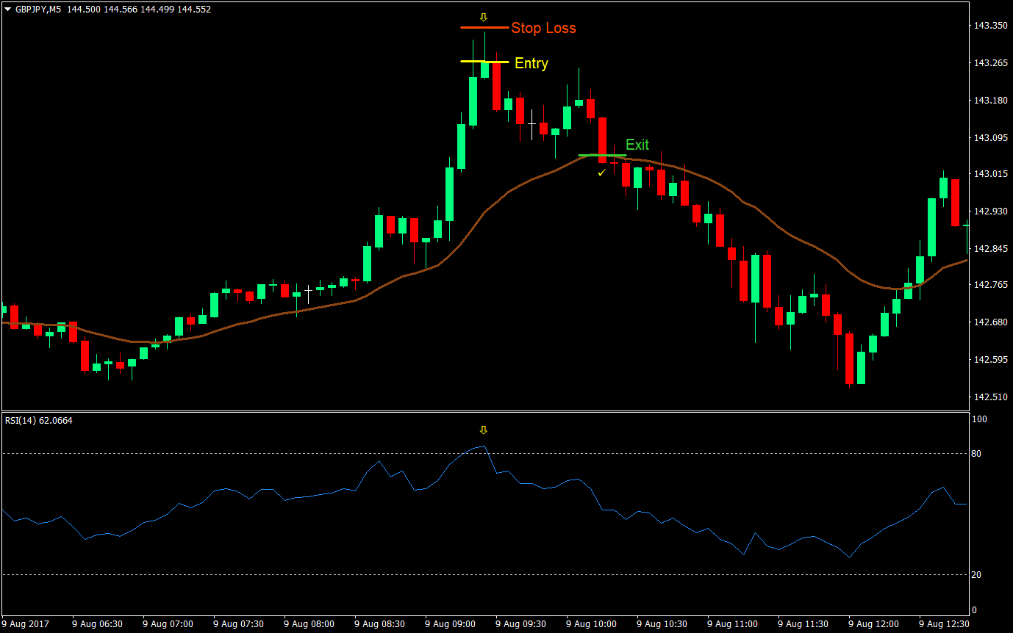Click the 142.845 price scale value

coord(990,249)
